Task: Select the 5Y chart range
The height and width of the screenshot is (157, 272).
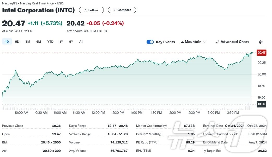Action: [x=71, y=42]
